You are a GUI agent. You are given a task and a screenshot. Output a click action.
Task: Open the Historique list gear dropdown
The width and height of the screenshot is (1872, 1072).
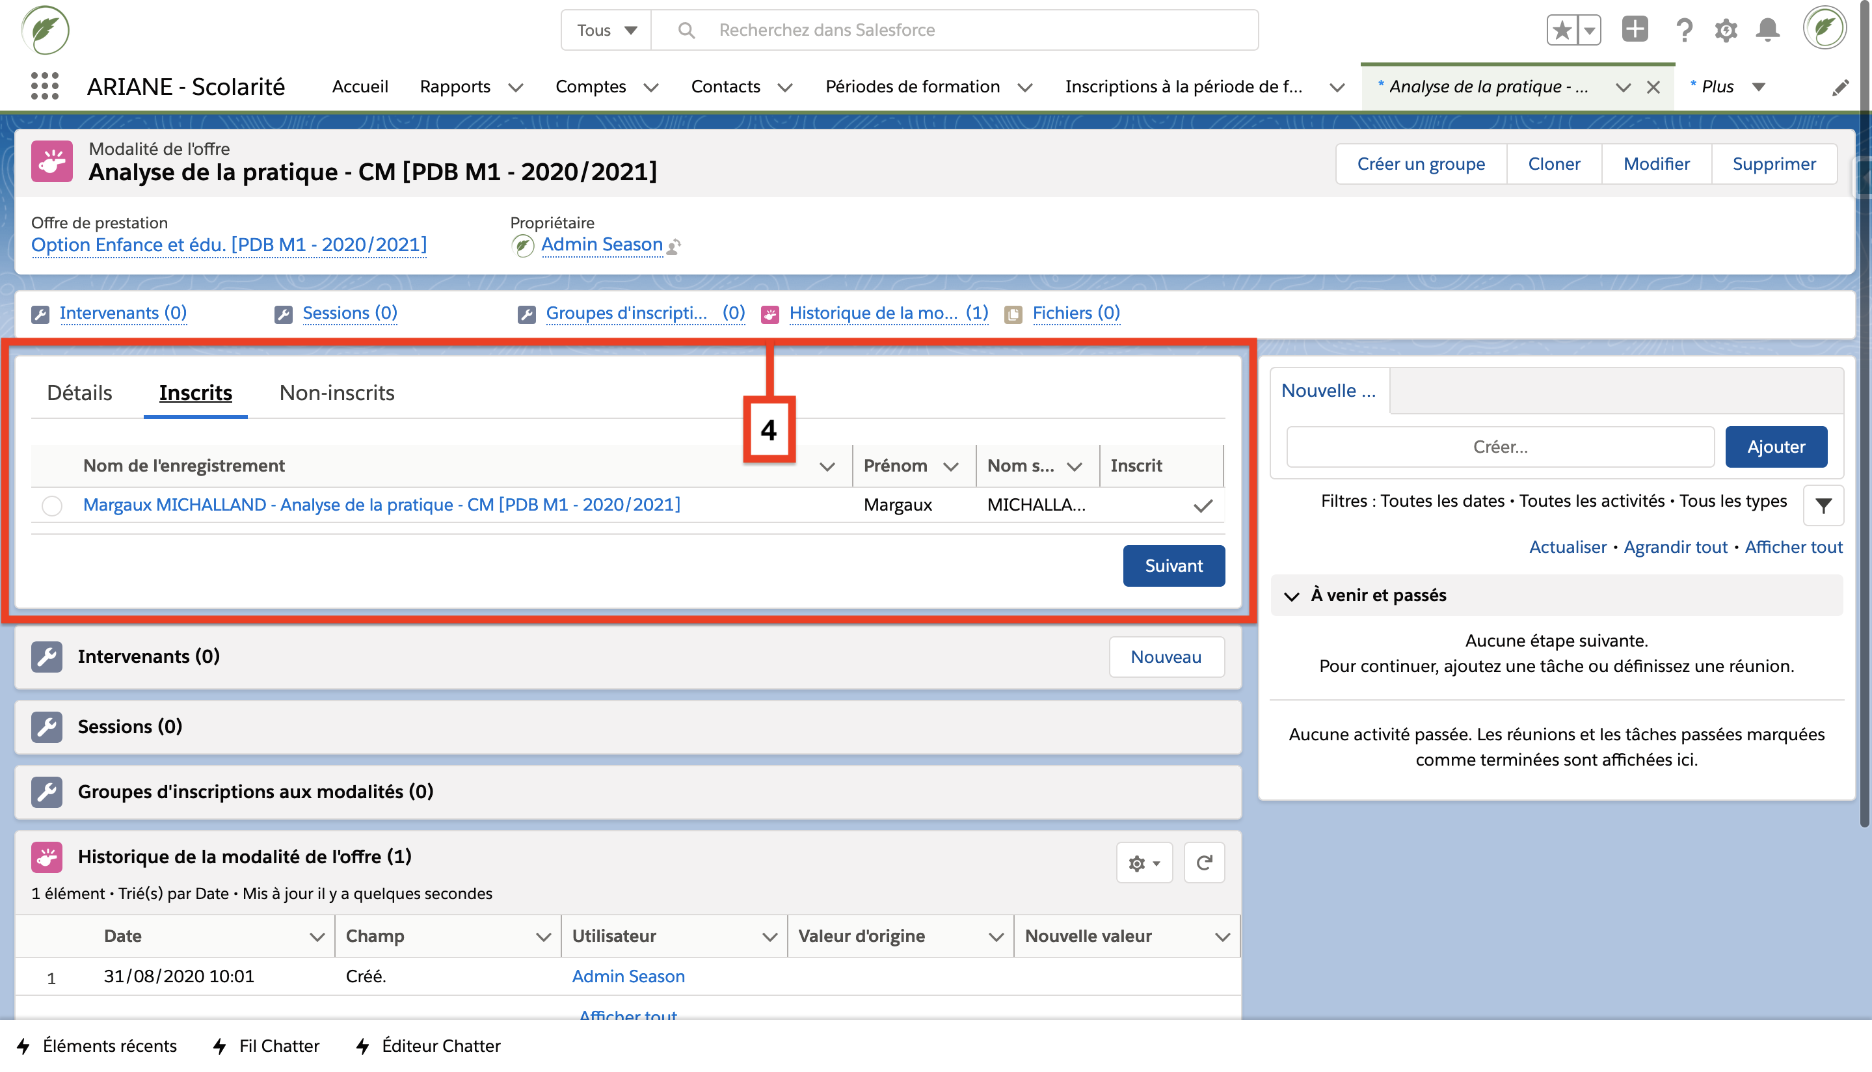(x=1143, y=863)
